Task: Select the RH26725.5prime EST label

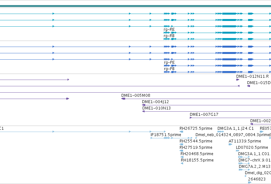Action: 196,128
